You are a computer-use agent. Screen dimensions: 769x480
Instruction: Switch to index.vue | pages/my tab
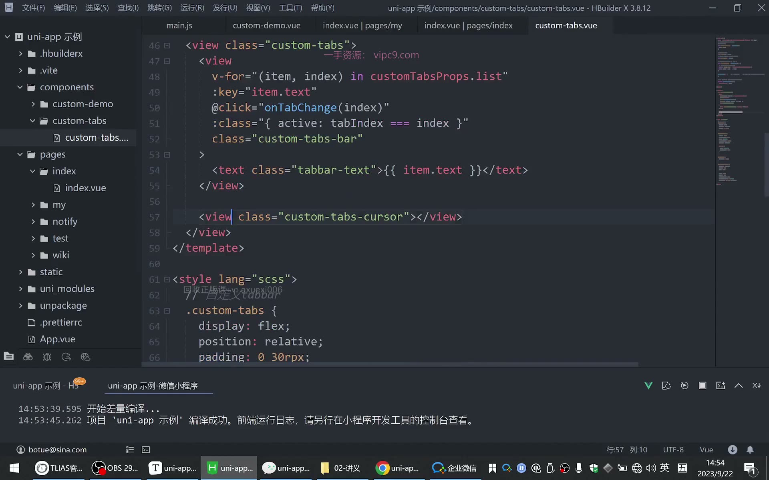pyautogui.click(x=362, y=26)
